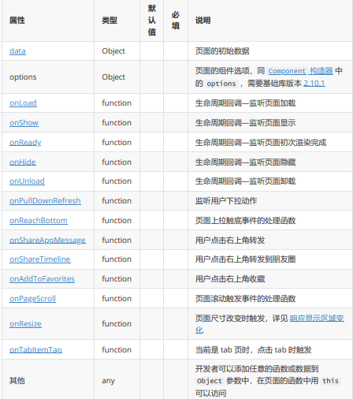Click the text 监听用户下拉动作

coord(226,200)
